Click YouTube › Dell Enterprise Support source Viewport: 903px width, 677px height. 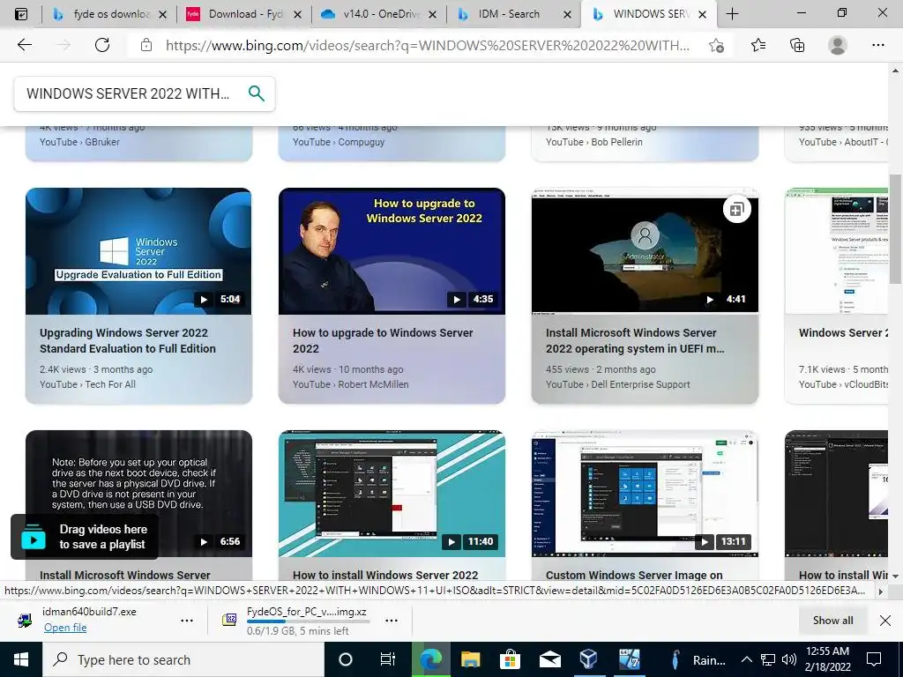point(617,384)
